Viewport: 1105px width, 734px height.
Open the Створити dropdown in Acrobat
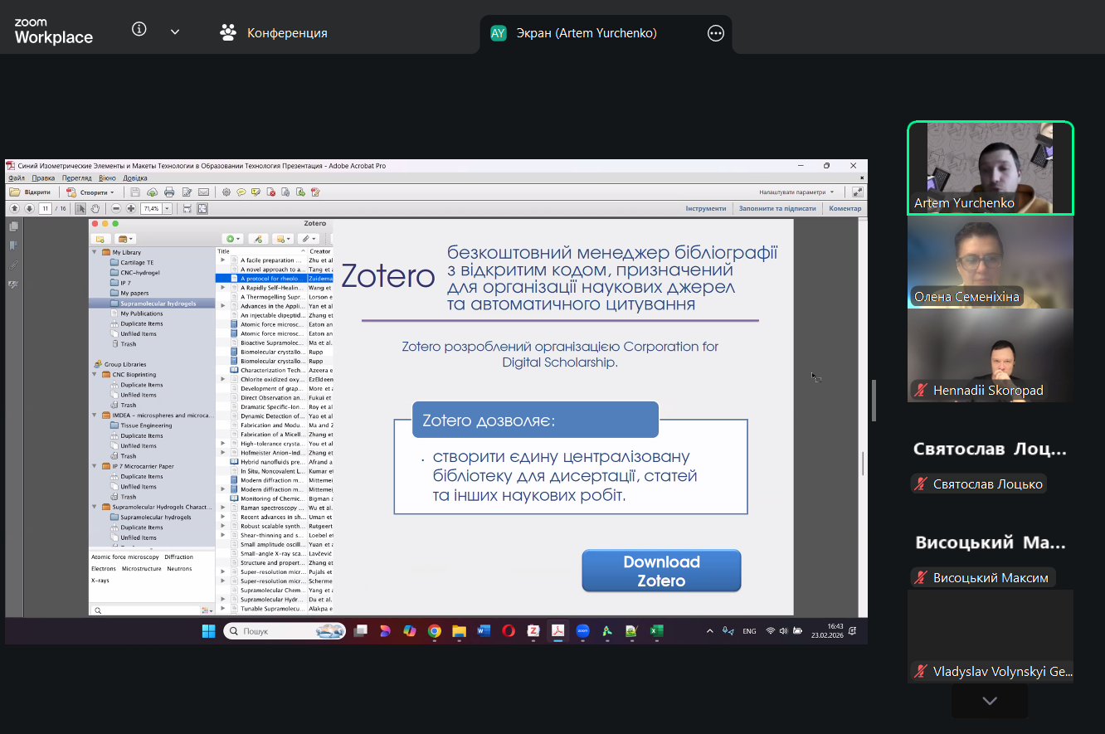(x=94, y=192)
